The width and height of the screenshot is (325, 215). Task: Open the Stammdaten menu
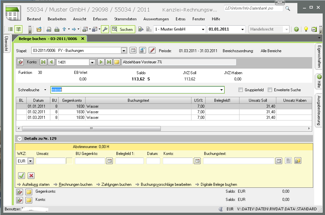coord(125,19)
